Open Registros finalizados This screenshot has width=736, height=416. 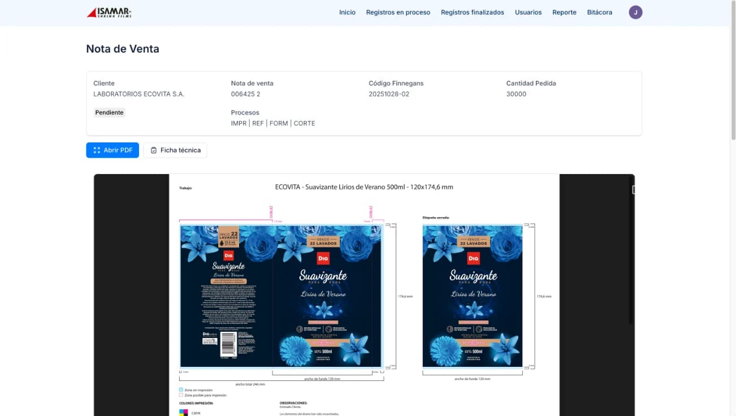(x=472, y=12)
